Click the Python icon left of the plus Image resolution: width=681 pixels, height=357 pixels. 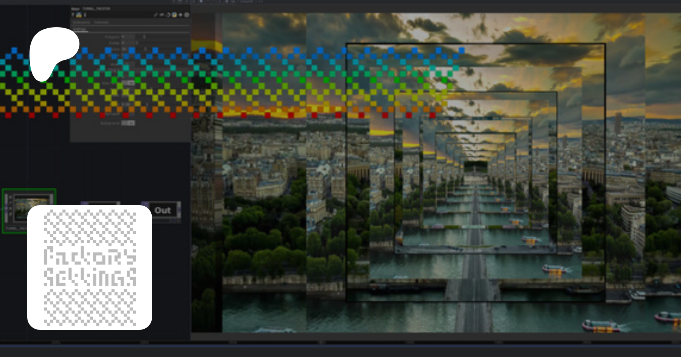(x=174, y=15)
